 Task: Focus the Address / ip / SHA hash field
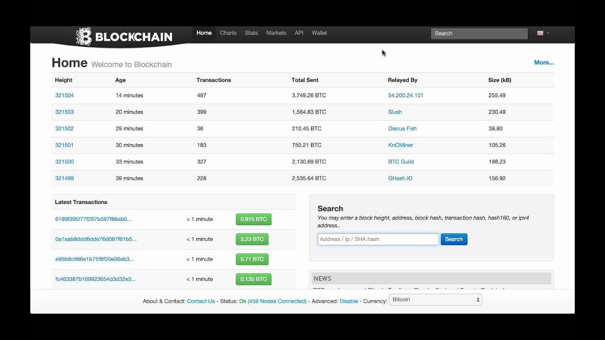click(x=378, y=239)
